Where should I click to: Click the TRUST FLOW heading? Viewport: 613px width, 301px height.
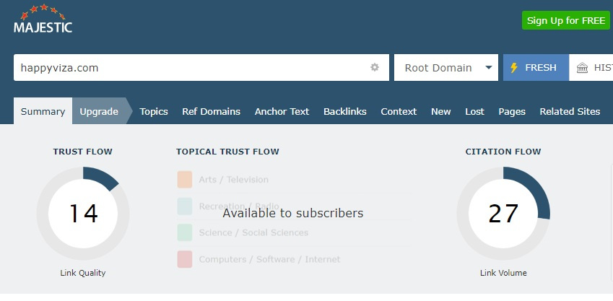click(82, 152)
